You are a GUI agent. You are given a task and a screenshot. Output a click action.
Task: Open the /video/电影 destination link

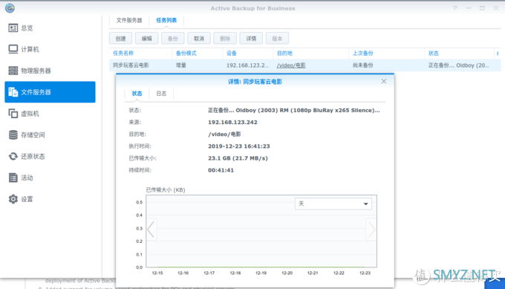tap(291, 65)
